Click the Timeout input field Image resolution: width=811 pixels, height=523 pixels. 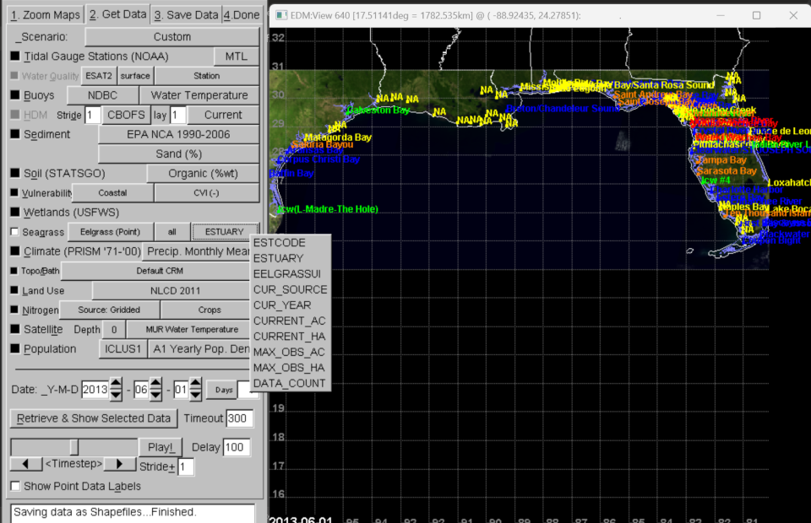pyautogui.click(x=240, y=418)
